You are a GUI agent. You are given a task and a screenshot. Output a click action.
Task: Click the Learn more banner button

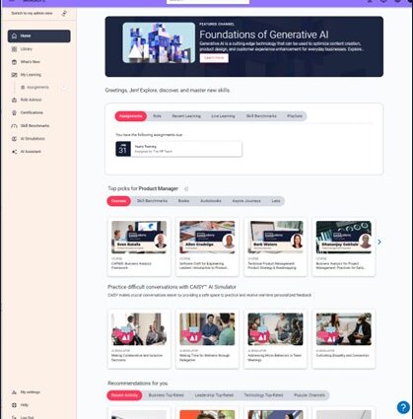click(214, 58)
